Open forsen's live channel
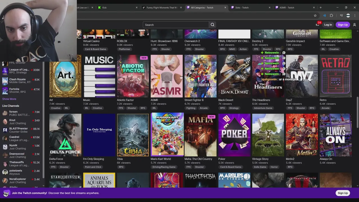The height and width of the screenshot is (202, 359). [x=22, y=113]
